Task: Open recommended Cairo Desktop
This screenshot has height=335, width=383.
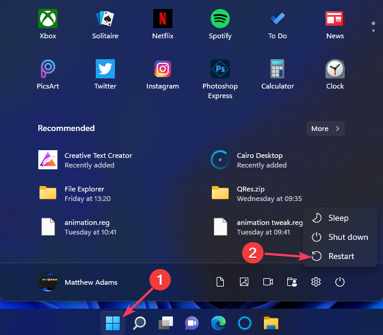Action: [x=249, y=160]
